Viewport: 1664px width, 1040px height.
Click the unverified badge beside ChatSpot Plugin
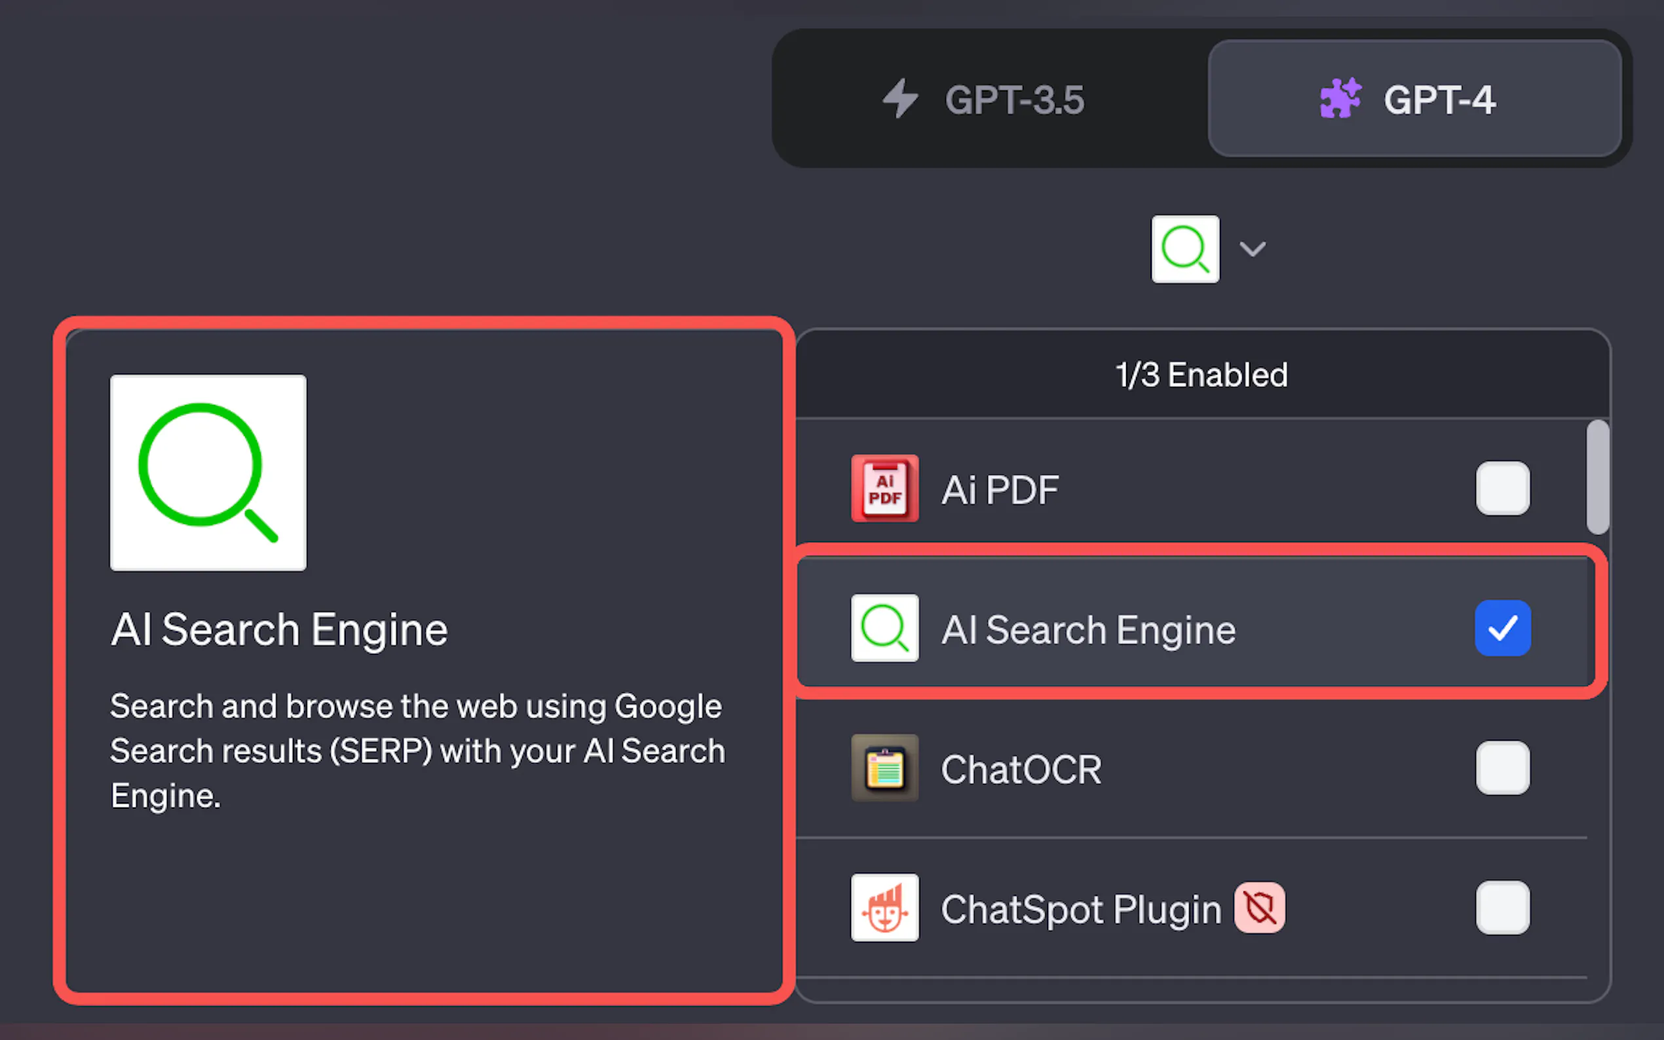[x=1259, y=907]
